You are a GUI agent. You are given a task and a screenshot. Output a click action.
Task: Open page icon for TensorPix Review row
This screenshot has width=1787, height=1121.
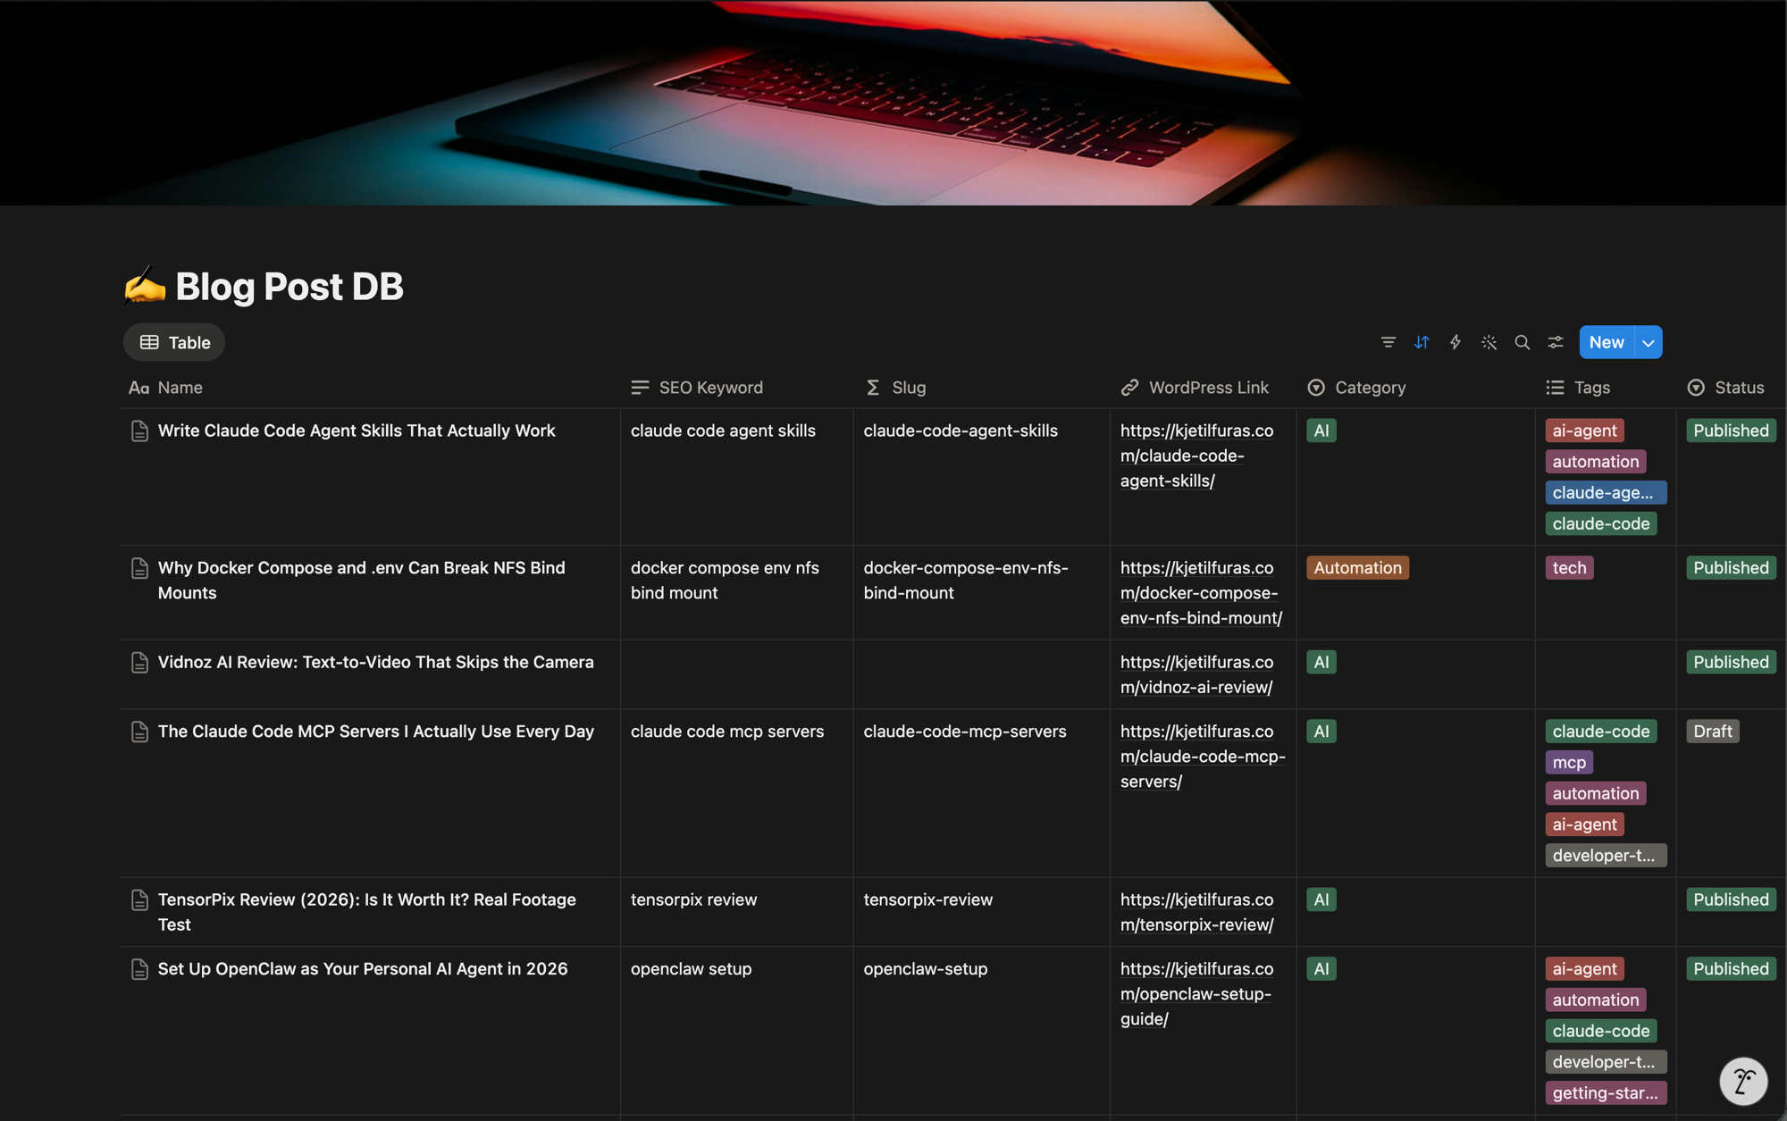point(139,899)
